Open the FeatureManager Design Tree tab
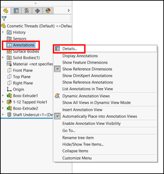Image resolution: width=164 pixels, height=174 pixels. pyautogui.click(x=6, y=11)
